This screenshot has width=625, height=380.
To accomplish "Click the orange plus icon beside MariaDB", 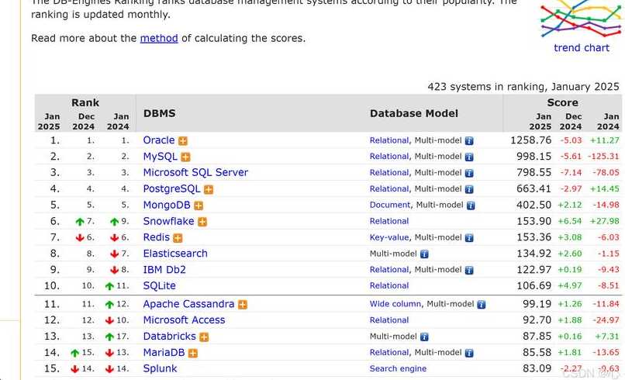I will click(x=193, y=353).
